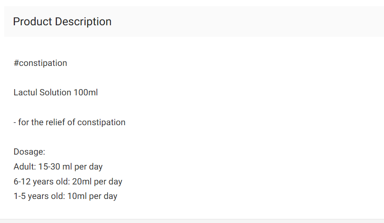Click the 1-5 age range text
This screenshot has width=384, height=223.
[20, 196]
